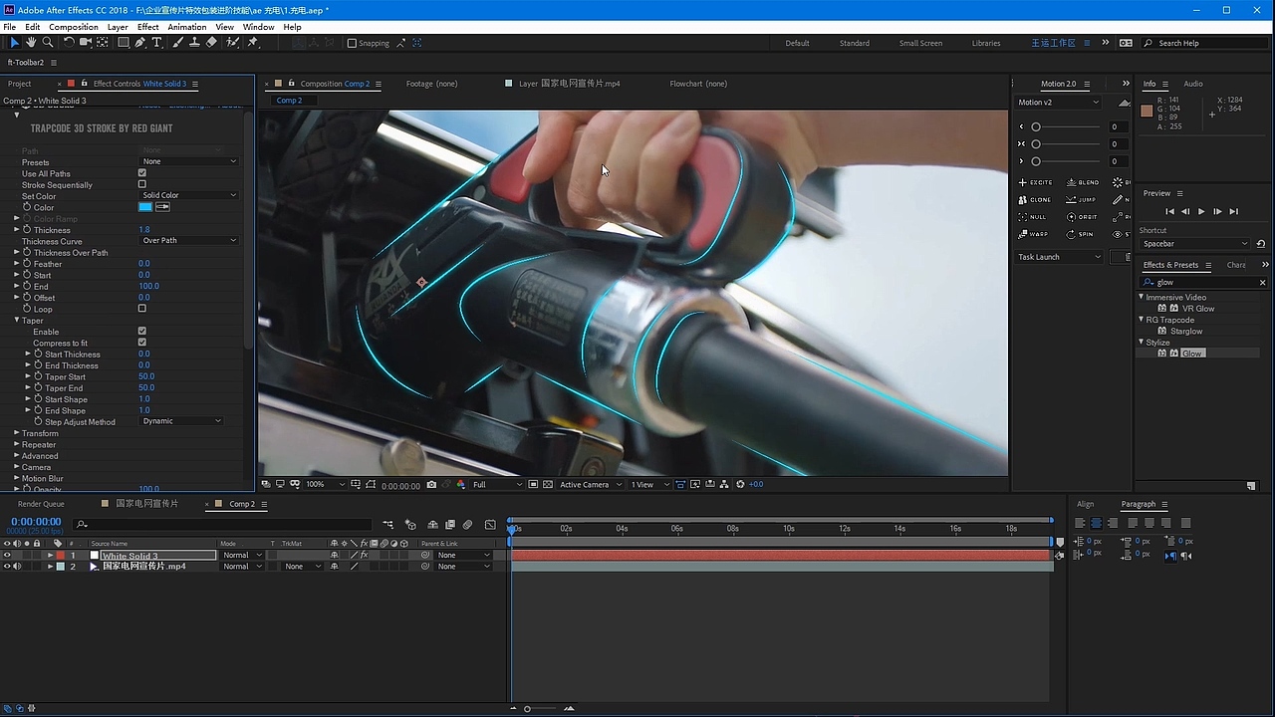Image resolution: width=1275 pixels, height=717 pixels.
Task: Hide the 国家电网宣传片.mp4 layer video
Action: click(x=7, y=567)
